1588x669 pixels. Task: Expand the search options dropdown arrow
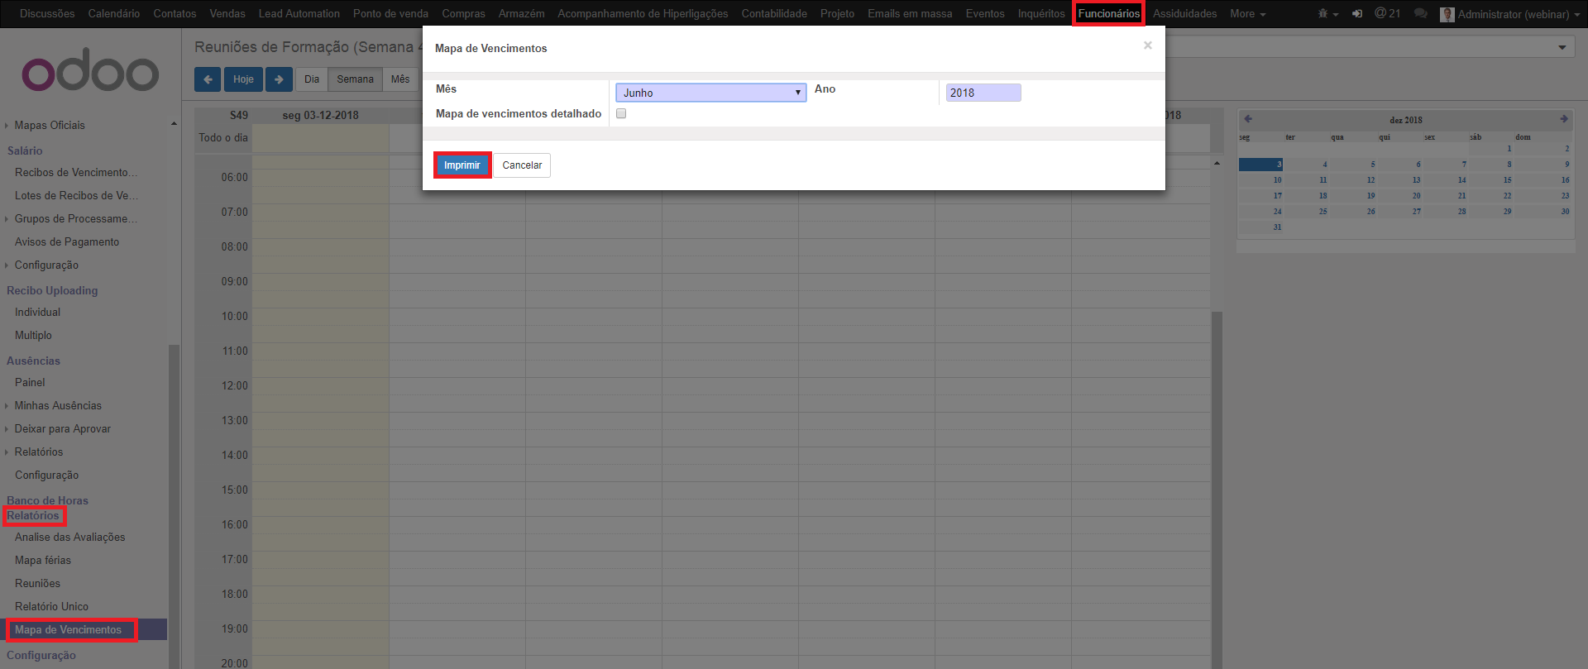pyautogui.click(x=1562, y=47)
